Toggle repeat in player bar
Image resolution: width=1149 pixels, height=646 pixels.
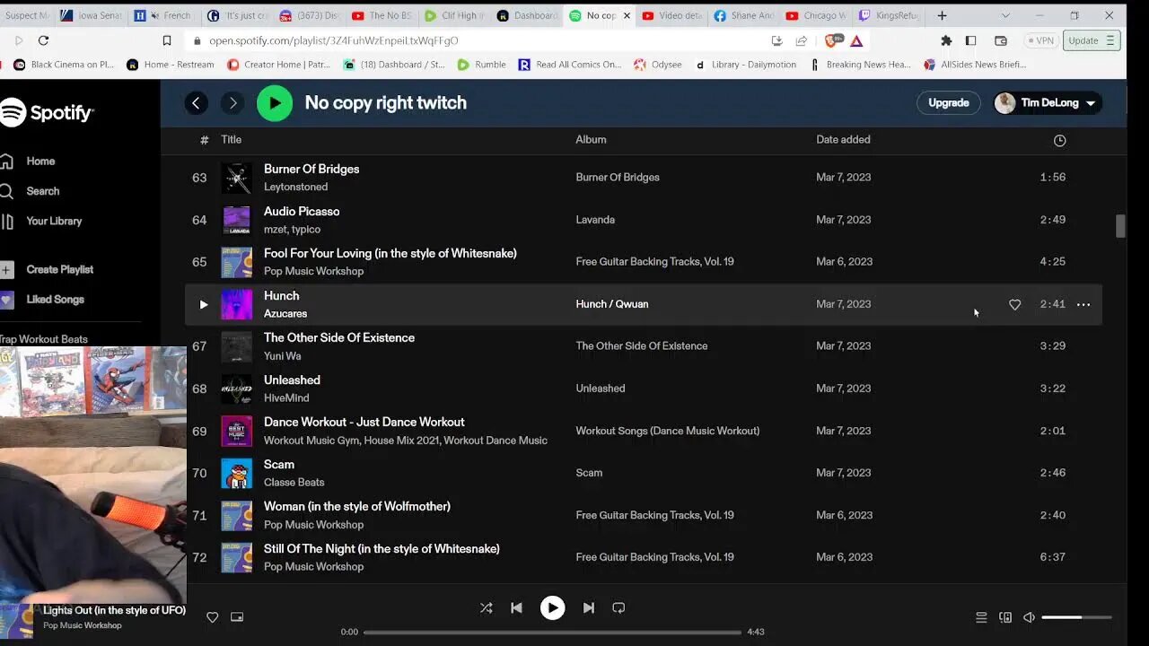point(618,607)
